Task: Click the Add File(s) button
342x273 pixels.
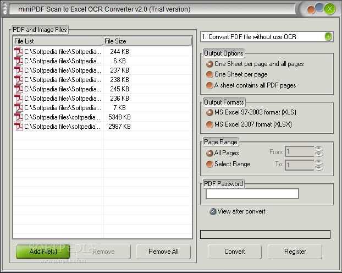Action: (43, 252)
